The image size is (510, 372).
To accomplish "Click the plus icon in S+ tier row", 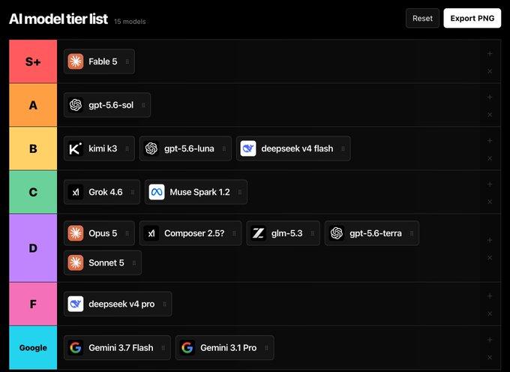I will pyautogui.click(x=490, y=54).
